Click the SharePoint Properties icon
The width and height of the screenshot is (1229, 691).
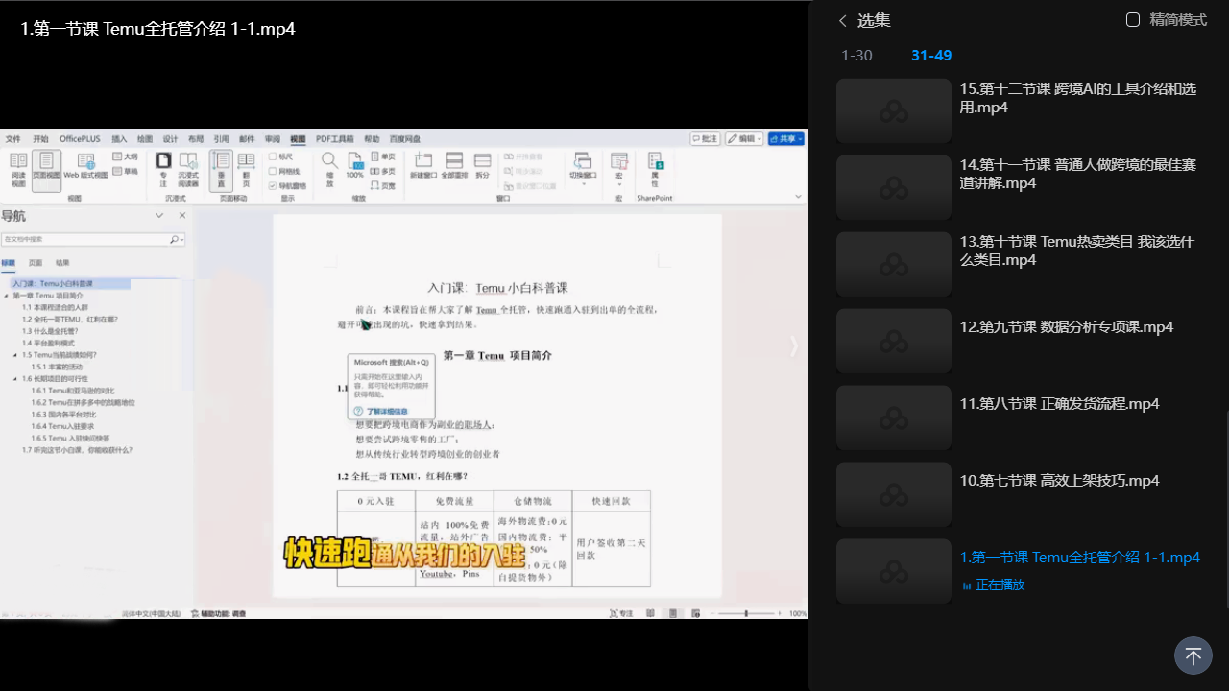coord(655,166)
